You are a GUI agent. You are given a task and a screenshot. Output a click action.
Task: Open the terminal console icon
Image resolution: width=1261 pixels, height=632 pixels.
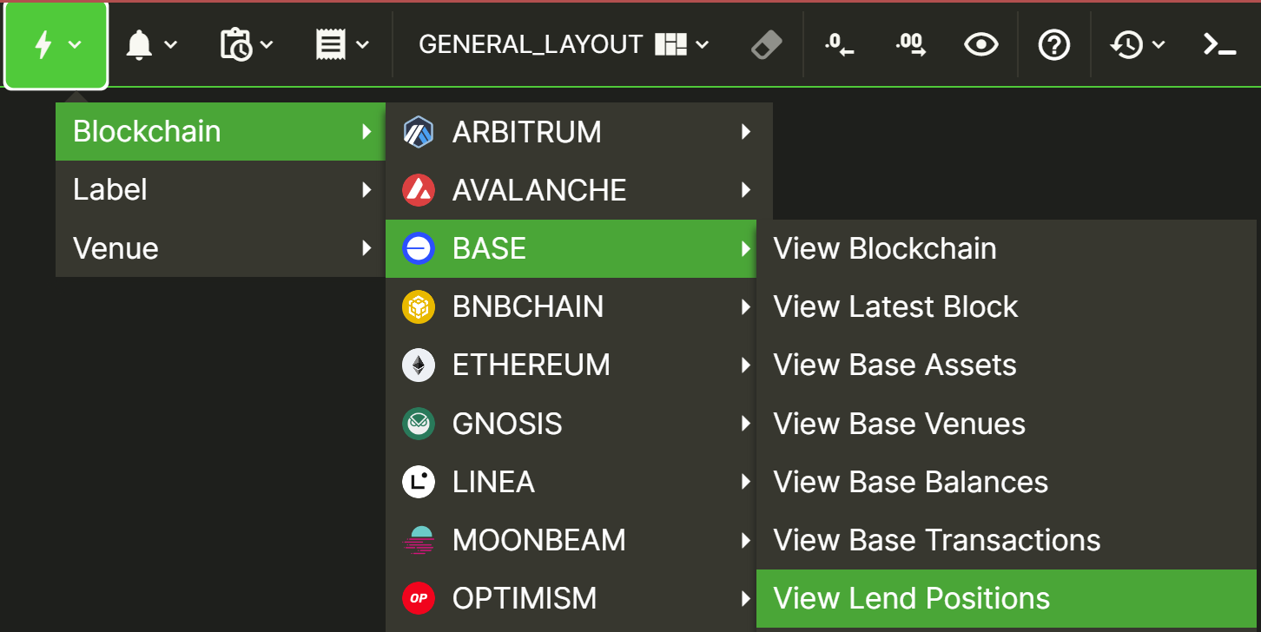[x=1219, y=44]
